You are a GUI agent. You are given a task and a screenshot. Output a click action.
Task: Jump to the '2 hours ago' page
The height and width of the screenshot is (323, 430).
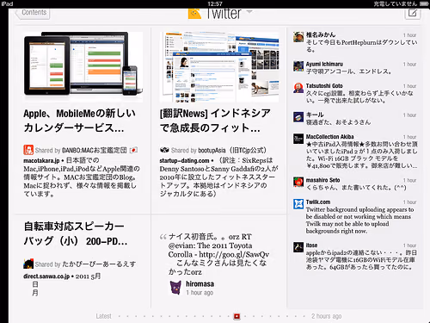point(327,316)
